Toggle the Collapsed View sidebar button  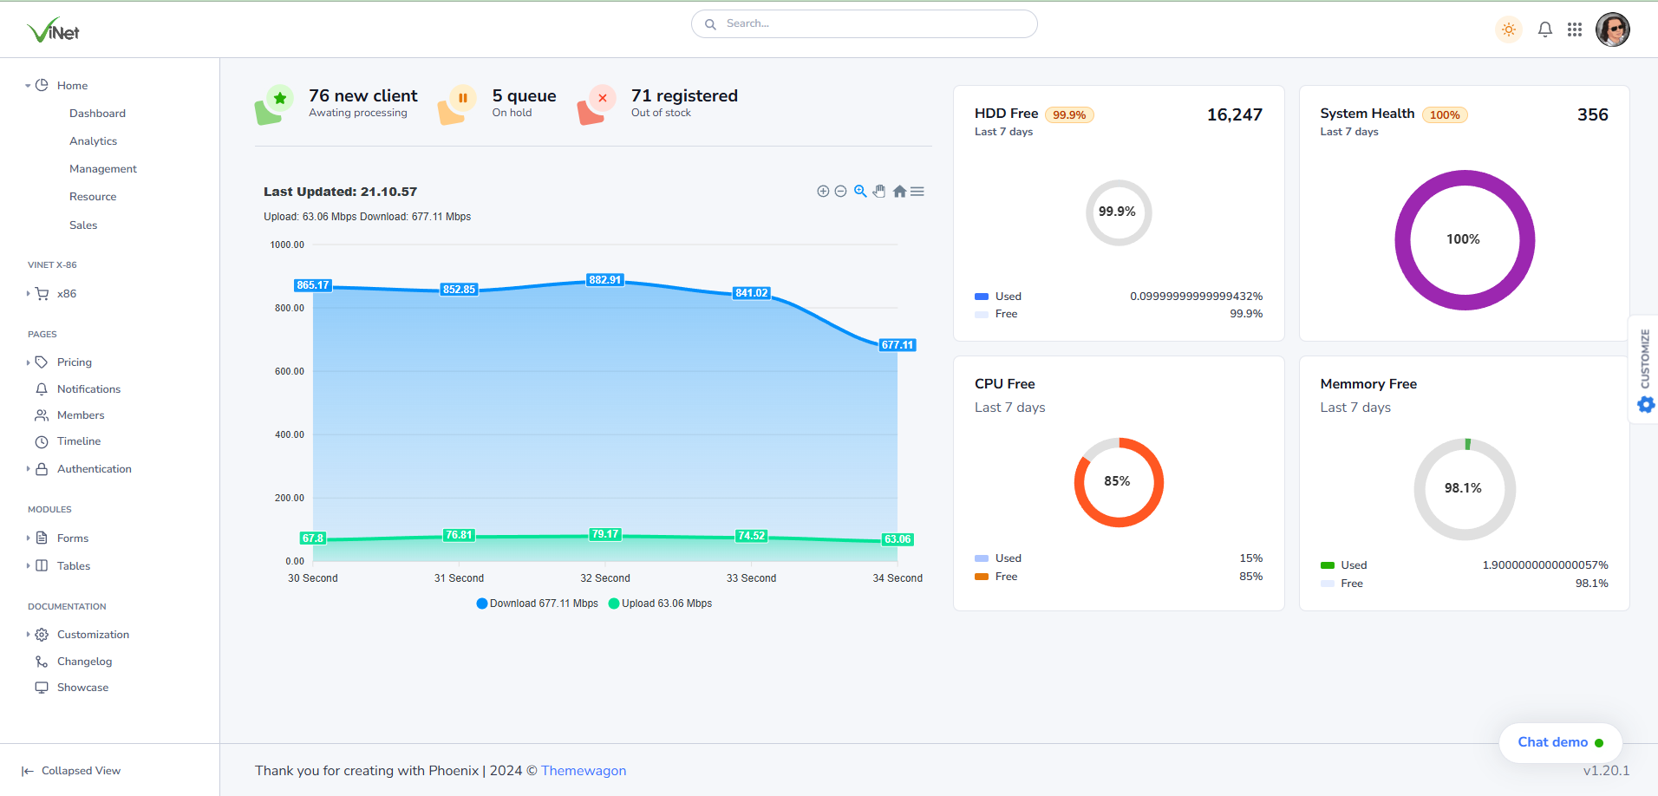click(71, 771)
